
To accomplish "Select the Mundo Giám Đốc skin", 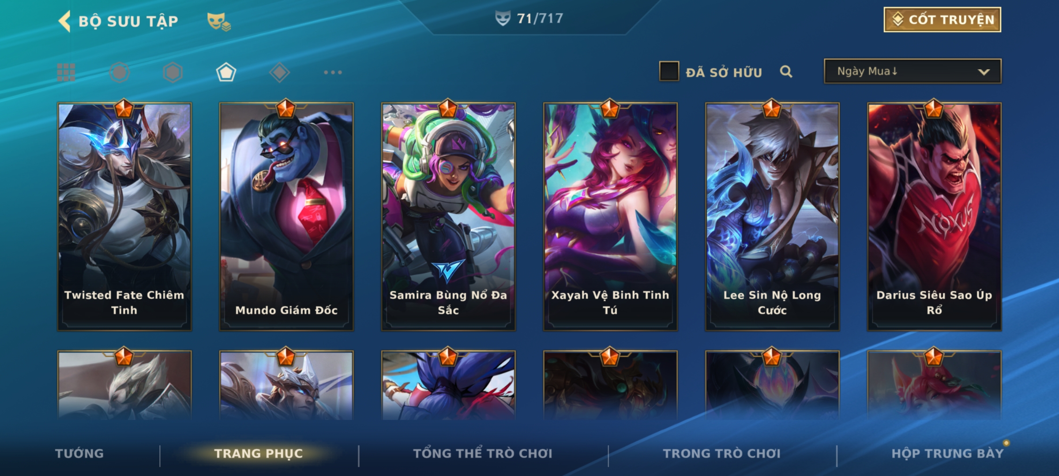I will click(x=286, y=216).
